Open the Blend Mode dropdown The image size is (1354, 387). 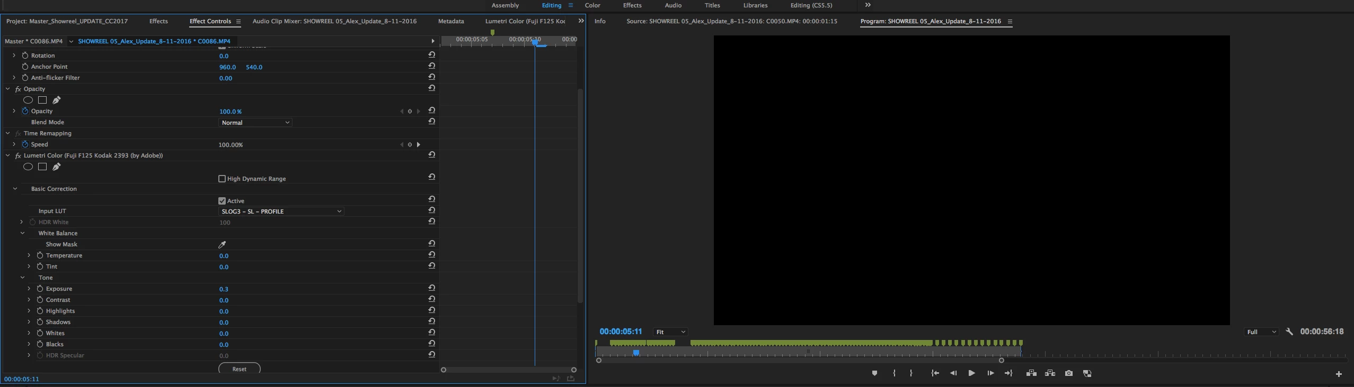point(255,123)
